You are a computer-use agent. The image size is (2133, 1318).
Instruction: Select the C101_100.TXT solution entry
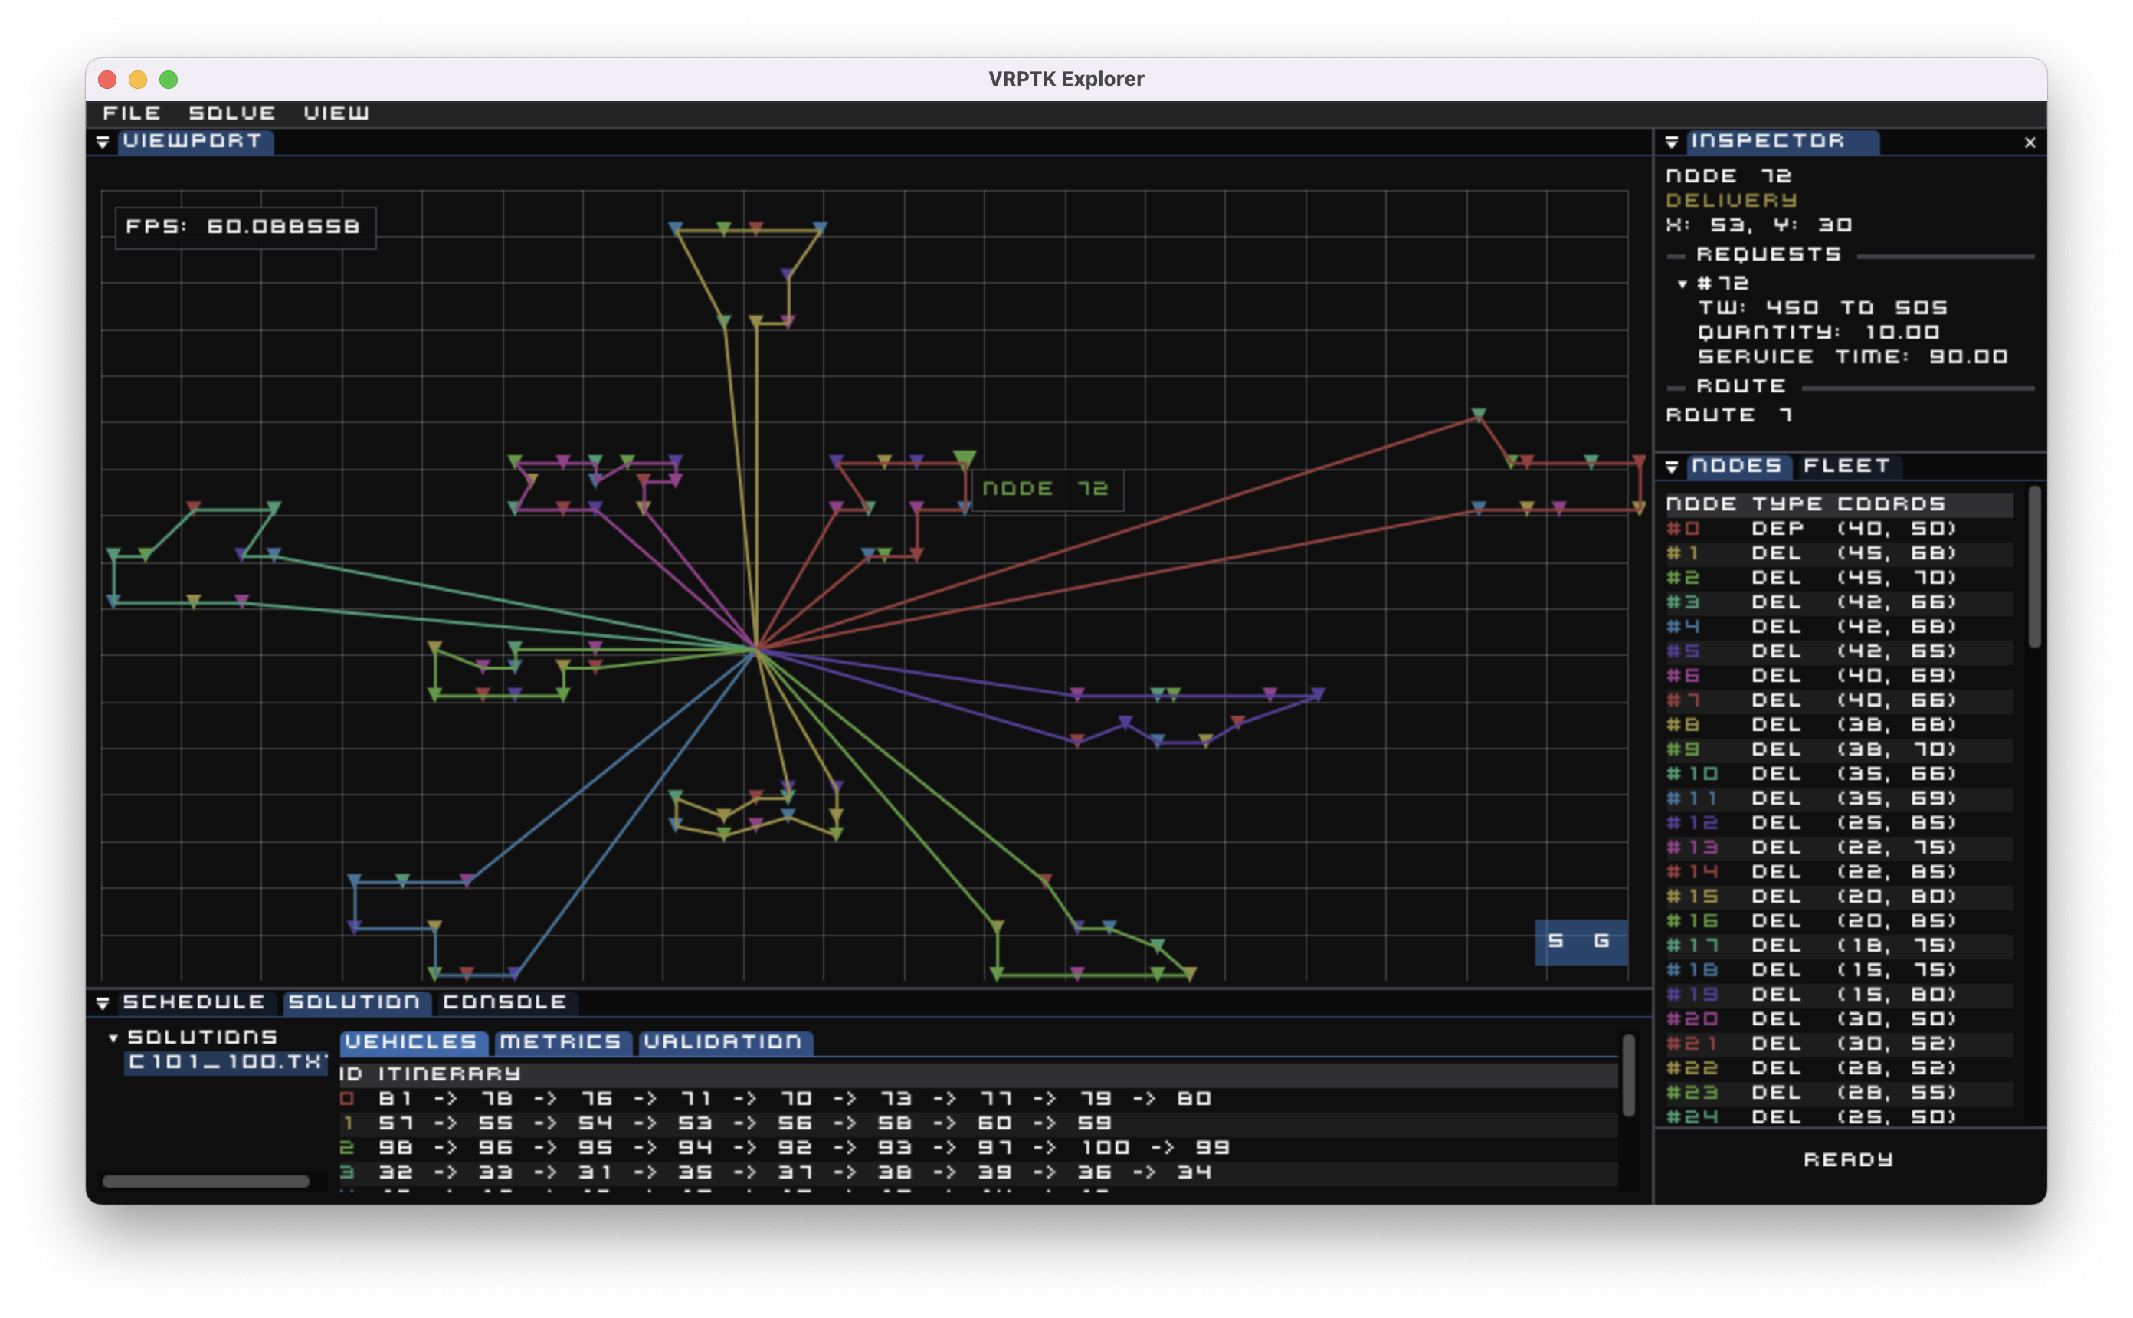224,1063
